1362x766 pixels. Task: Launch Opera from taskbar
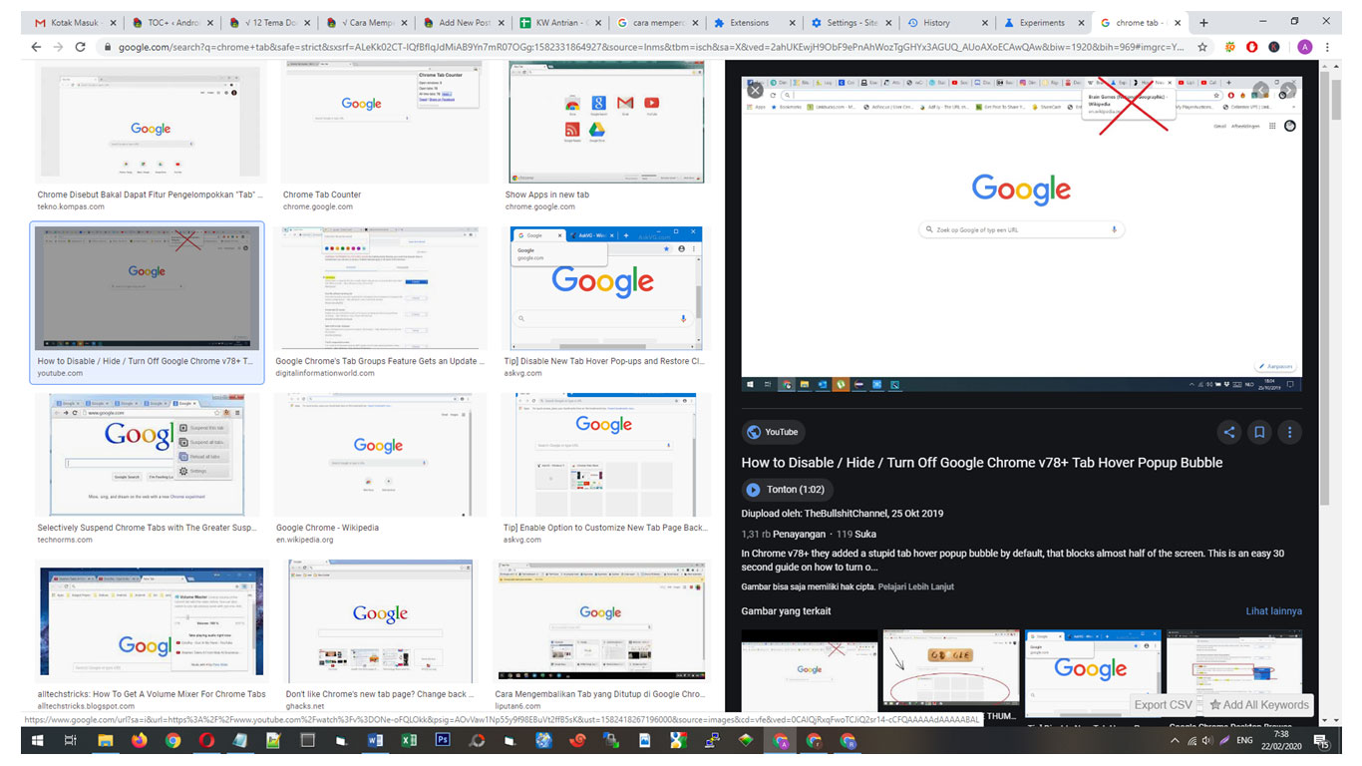coord(206,741)
